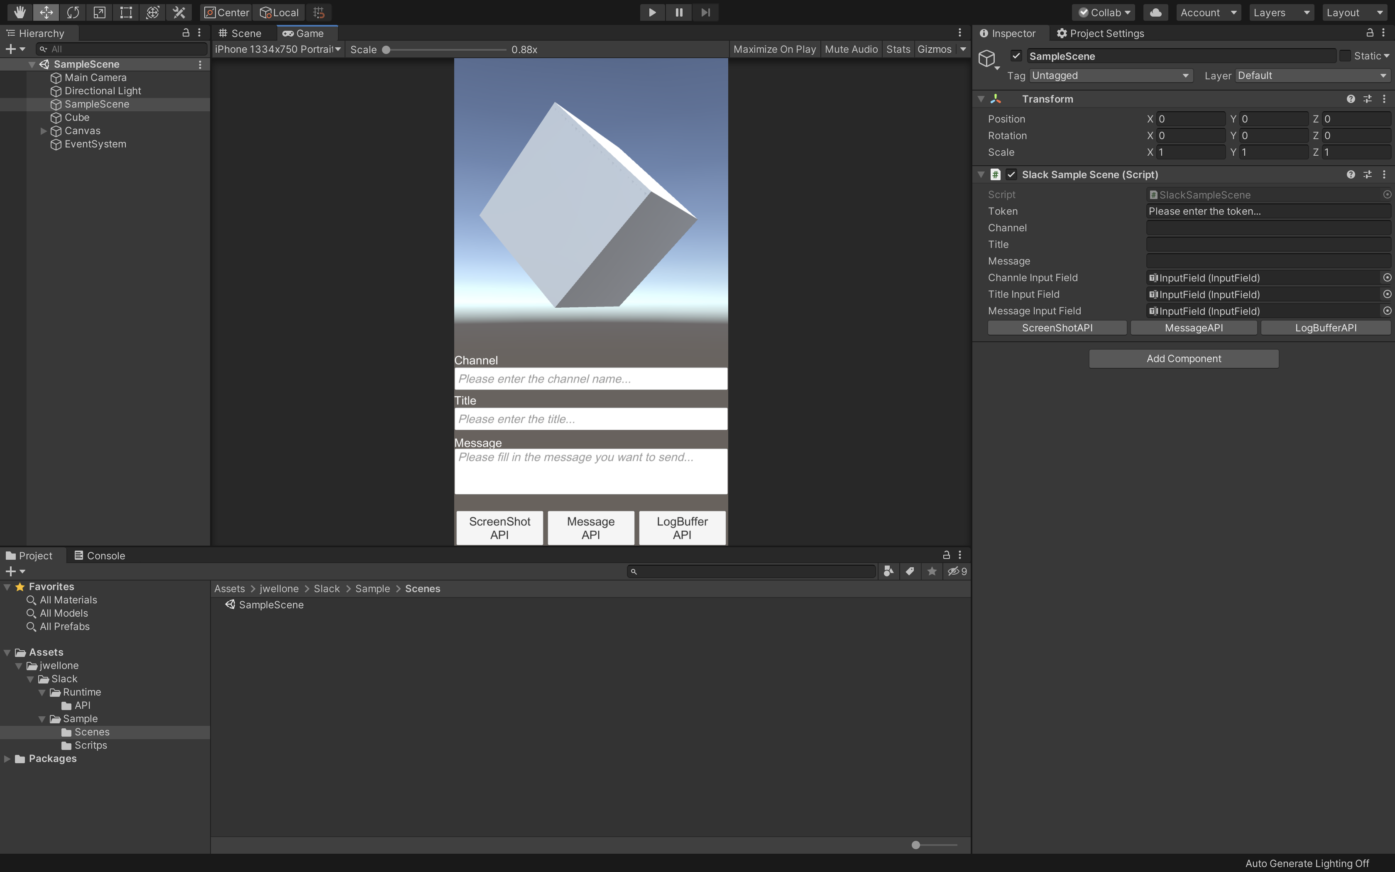Open Transform component help
The height and width of the screenshot is (872, 1395).
tap(1351, 99)
